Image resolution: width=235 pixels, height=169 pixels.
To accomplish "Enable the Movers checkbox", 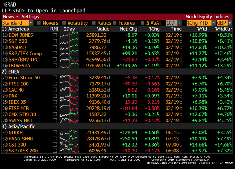I will point(39,23).
